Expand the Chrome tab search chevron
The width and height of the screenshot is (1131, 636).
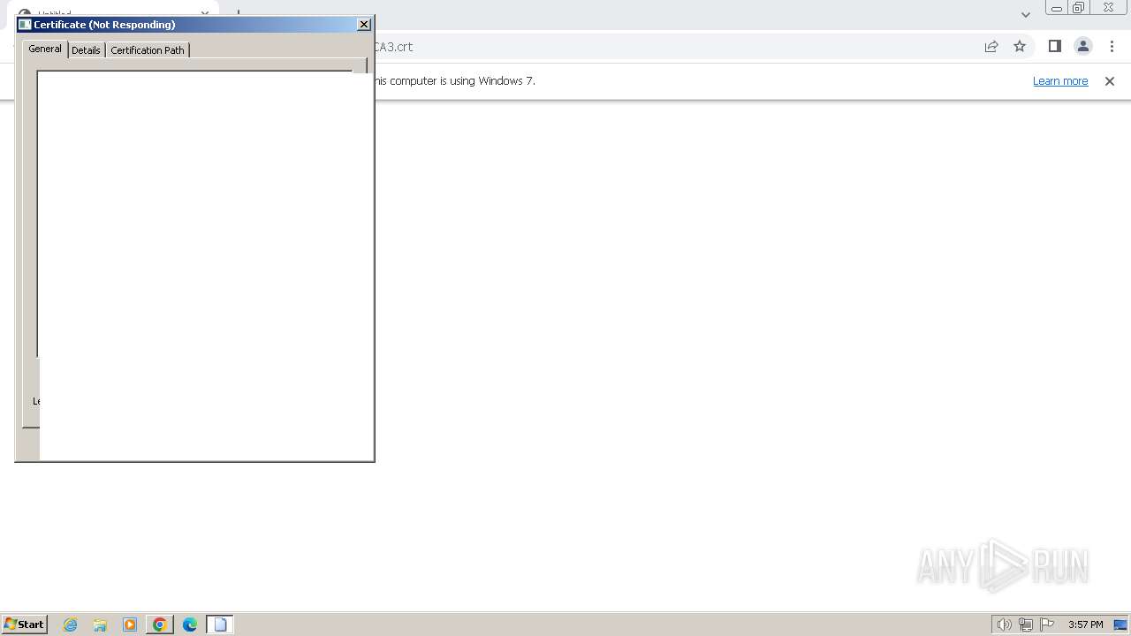point(1025,14)
